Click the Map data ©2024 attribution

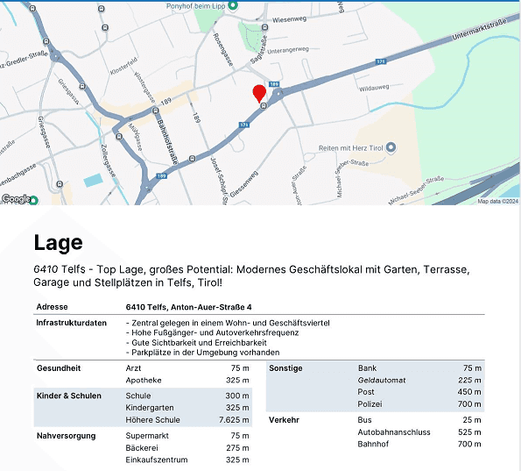click(497, 201)
